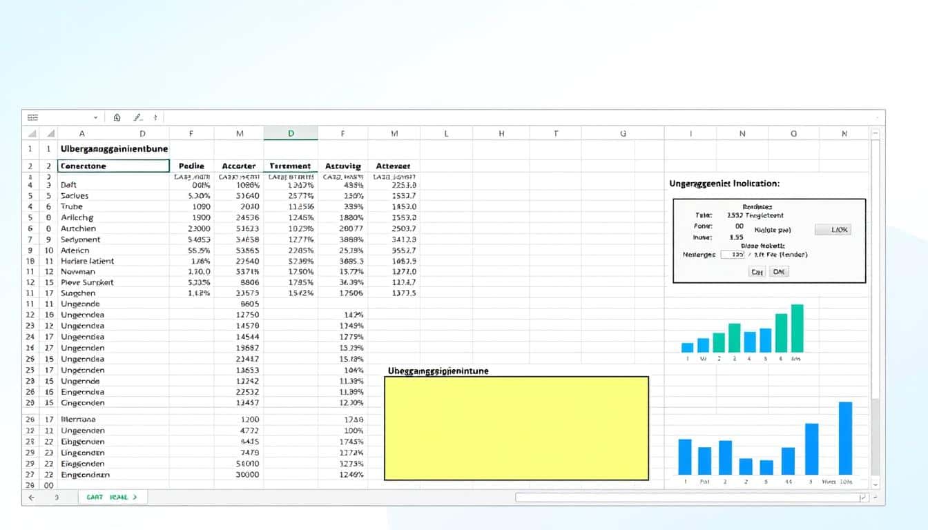This screenshot has height=530, width=928.
Task: Select the Saclues row label
Action: point(75,196)
